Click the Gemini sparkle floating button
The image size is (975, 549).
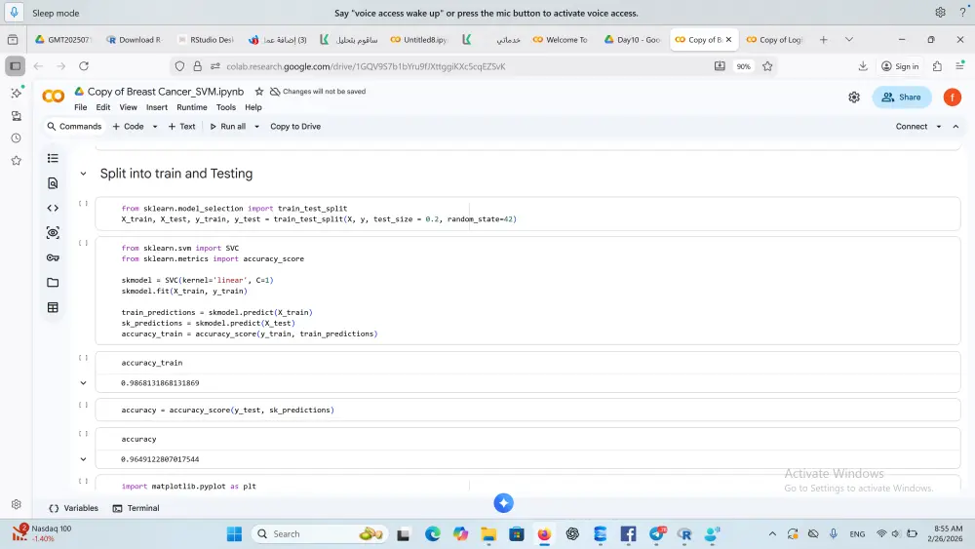coord(504,503)
